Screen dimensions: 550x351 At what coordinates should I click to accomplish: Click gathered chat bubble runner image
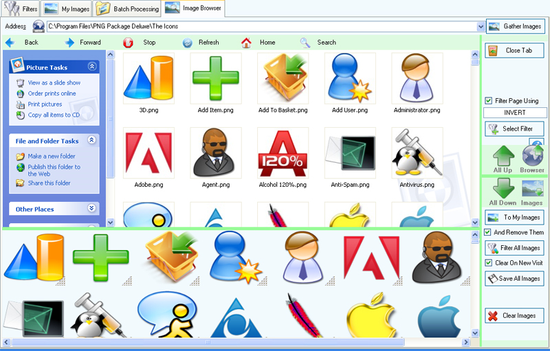click(x=167, y=315)
